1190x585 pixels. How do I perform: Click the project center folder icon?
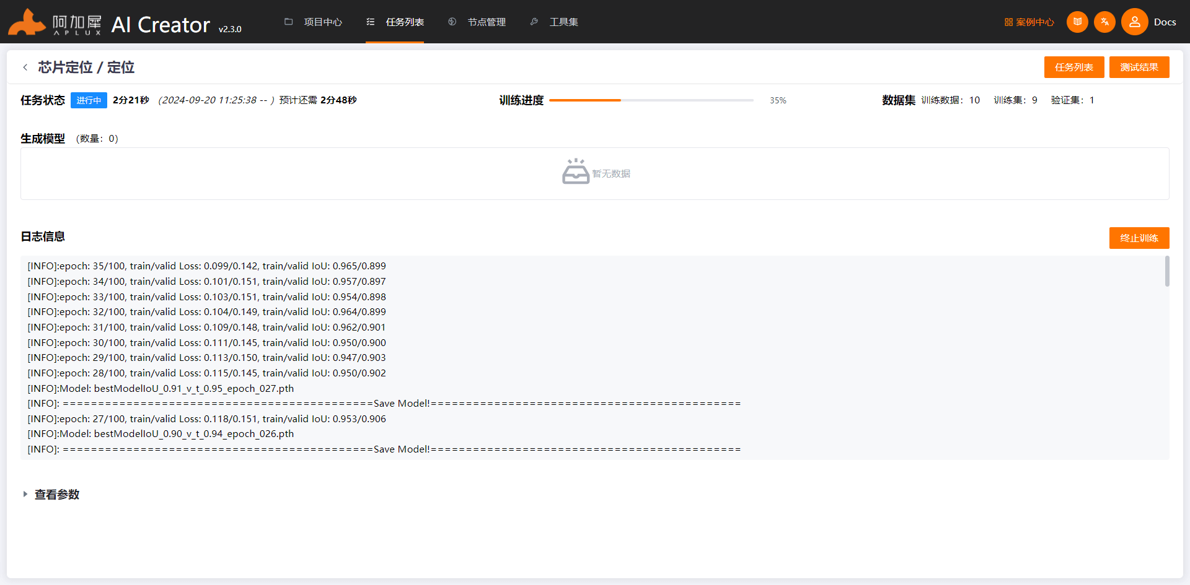288,22
